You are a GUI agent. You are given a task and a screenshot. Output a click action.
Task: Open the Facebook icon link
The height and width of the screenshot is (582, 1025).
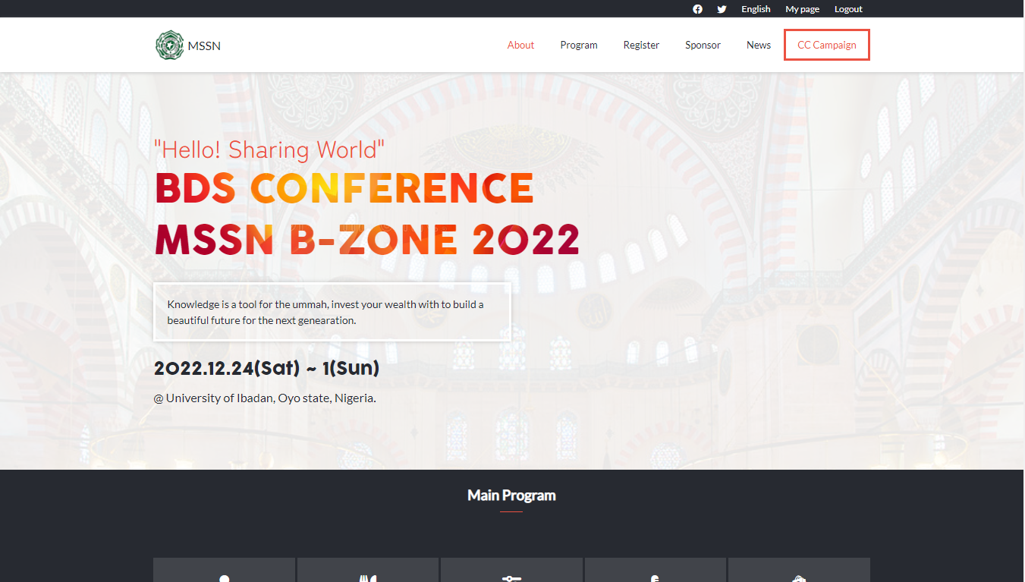[x=697, y=9]
